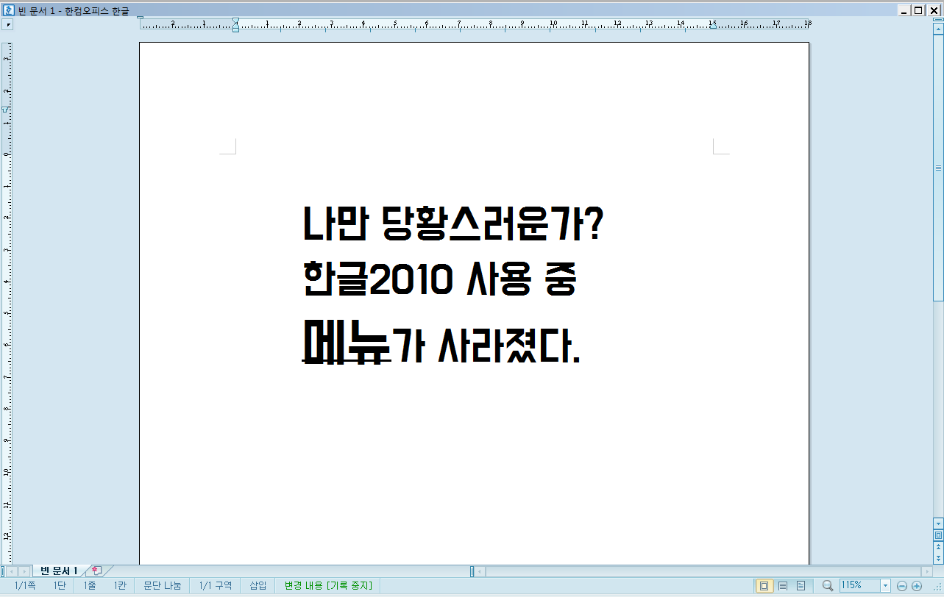The height and width of the screenshot is (597, 944).
Task: Click the '1단' column indicator
Action: [60, 585]
